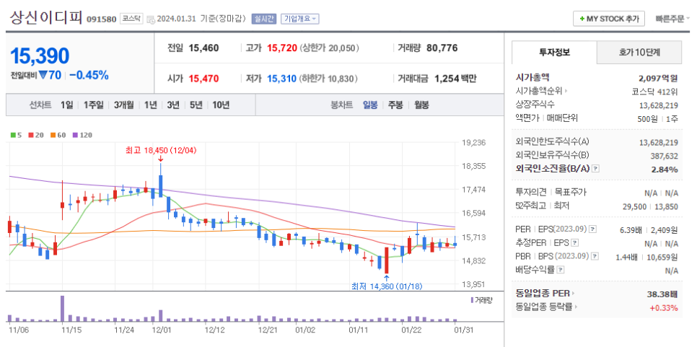
Task: Click 외국인보유주식수 value 387,632
Action: 664,156
